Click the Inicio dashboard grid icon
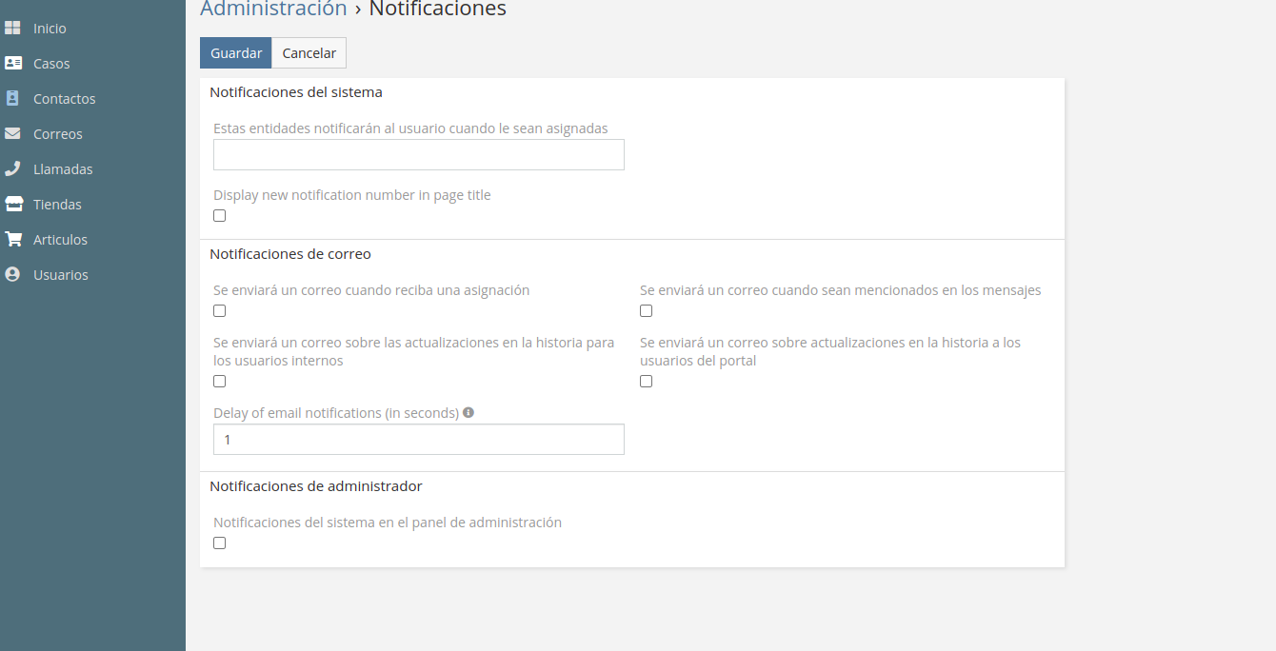1276x651 pixels. pos(12,29)
